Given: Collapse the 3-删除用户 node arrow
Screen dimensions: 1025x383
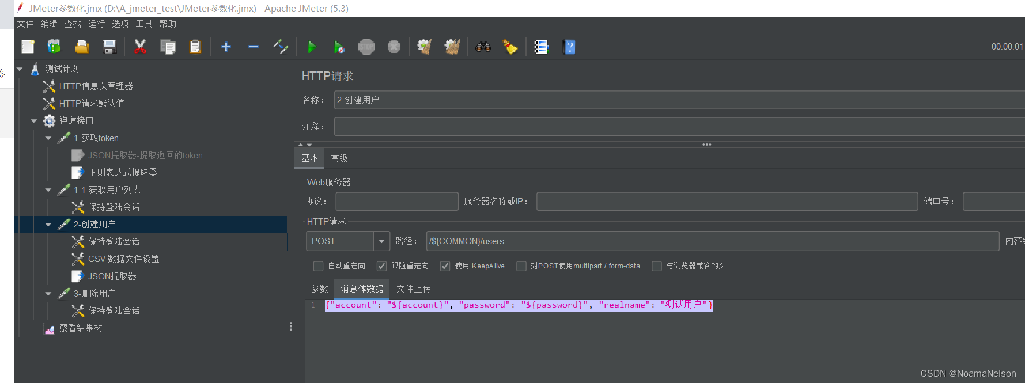Looking at the screenshot, I should tap(48, 294).
